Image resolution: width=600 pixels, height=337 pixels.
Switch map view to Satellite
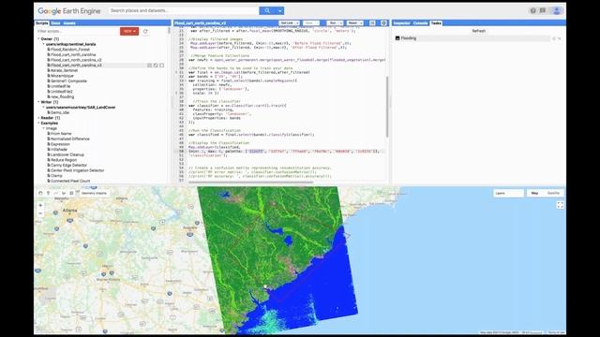553,194
